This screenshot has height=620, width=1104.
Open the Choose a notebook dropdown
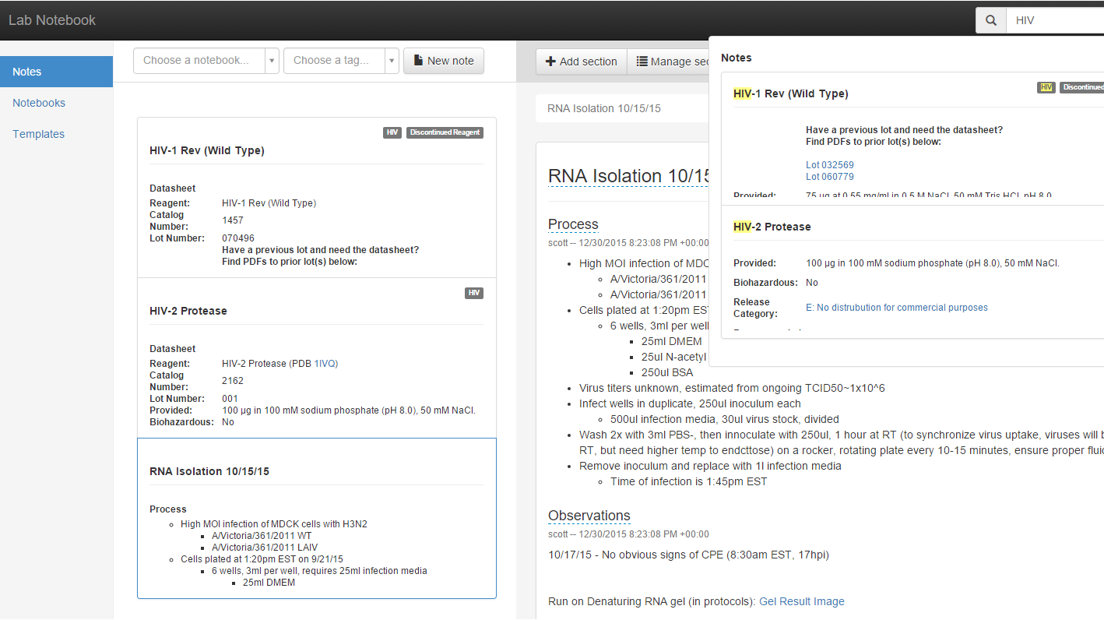tap(206, 61)
